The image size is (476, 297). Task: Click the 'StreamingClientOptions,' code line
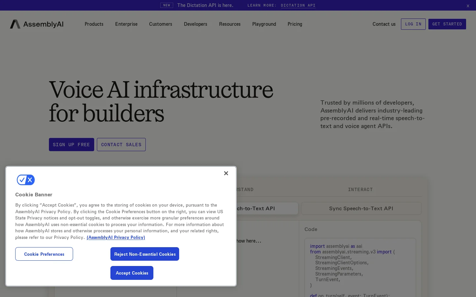point(342,263)
